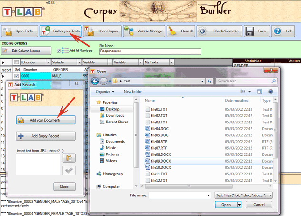Image resolution: width=301 pixels, height=216 pixels.
Task: Click the Save floppy disk button
Action: tap(257, 31)
